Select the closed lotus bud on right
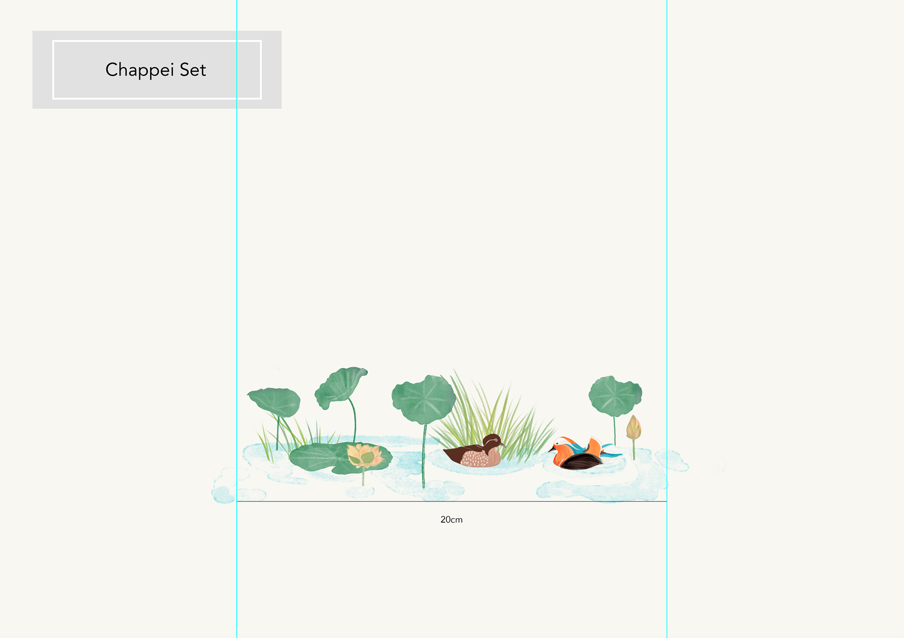 click(x=634, y=428)
